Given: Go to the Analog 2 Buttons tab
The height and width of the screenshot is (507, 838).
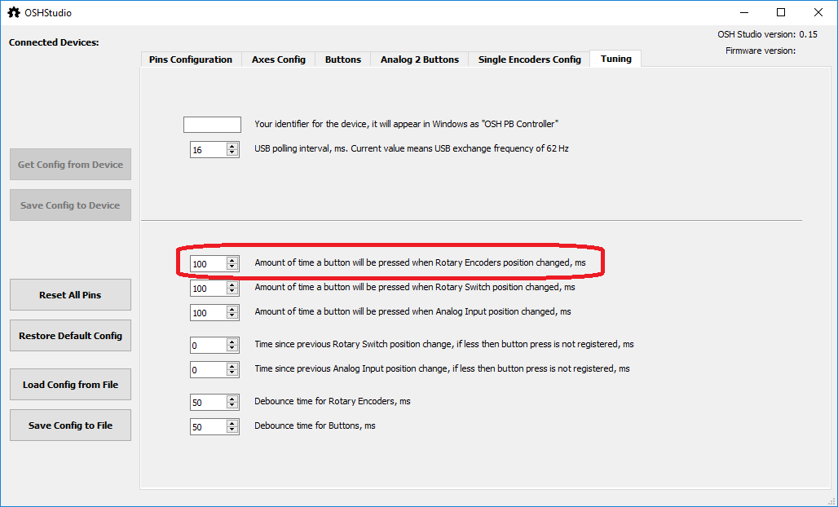Looking at the screenshot, I should click(x=419, y=60).
